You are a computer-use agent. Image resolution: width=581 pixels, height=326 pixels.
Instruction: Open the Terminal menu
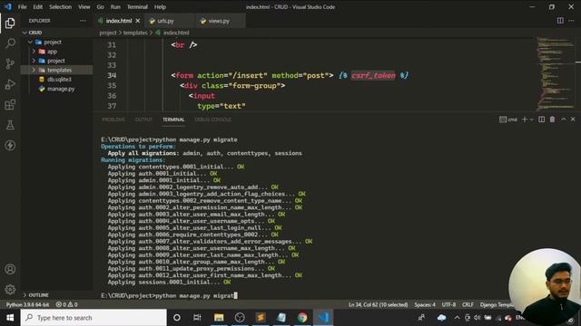(137, 6)
